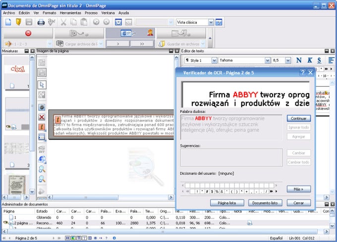Click the red X delete zone tool

[42, 117]
